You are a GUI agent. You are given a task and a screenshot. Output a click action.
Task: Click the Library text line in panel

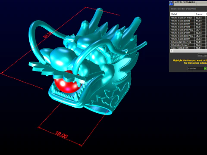click(183, 9)
